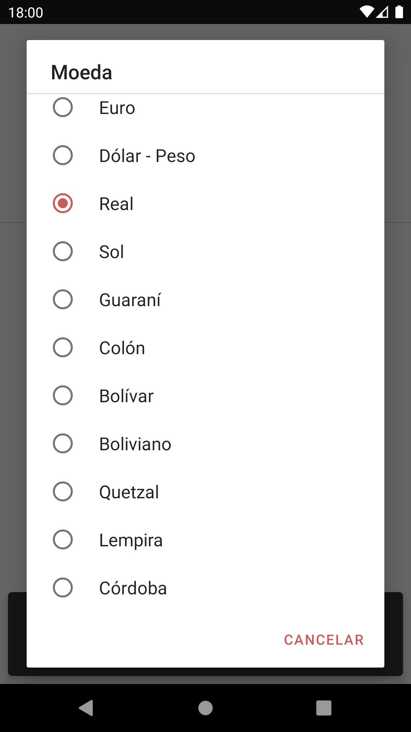This screenshot has height=732, width=411.
Task: Select the Quetzal option
Action: point(205,492)
